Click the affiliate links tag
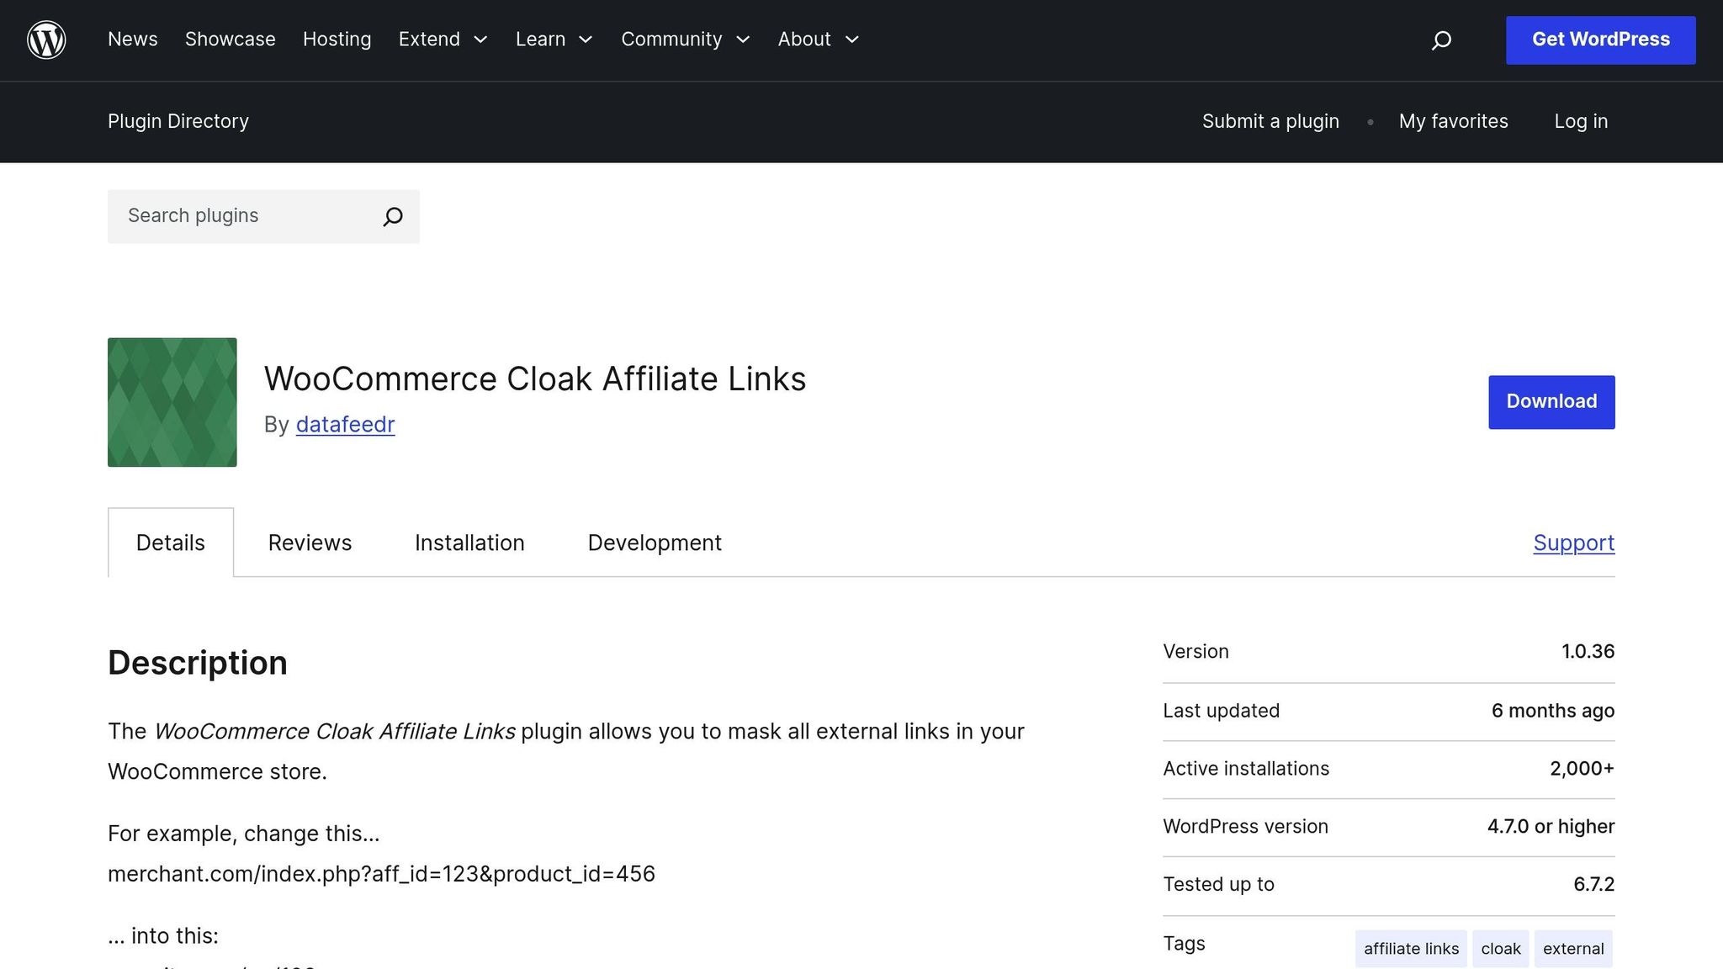1723x969 pixels. pos(1411,949)
